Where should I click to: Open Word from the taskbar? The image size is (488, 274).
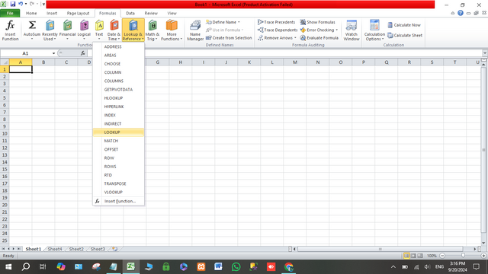click(218, 266)
